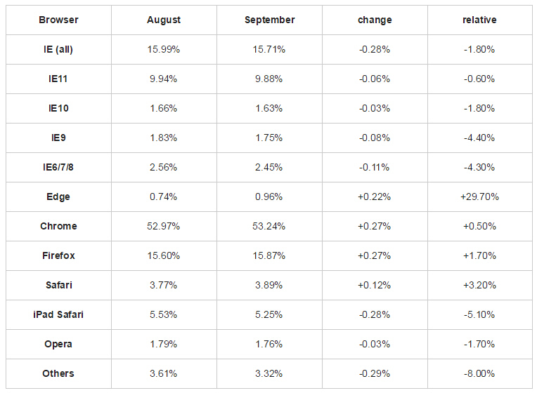Click the September column header
The width and height of the screenshot is (537, 393).
[269, 20]
